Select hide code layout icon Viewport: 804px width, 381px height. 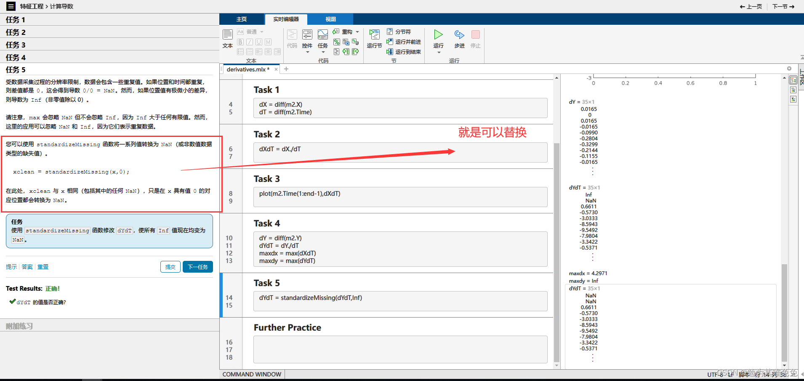[x=793, y=100]
